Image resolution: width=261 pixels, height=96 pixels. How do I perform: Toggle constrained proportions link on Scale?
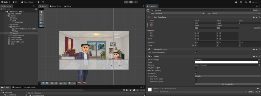[193, 45]
